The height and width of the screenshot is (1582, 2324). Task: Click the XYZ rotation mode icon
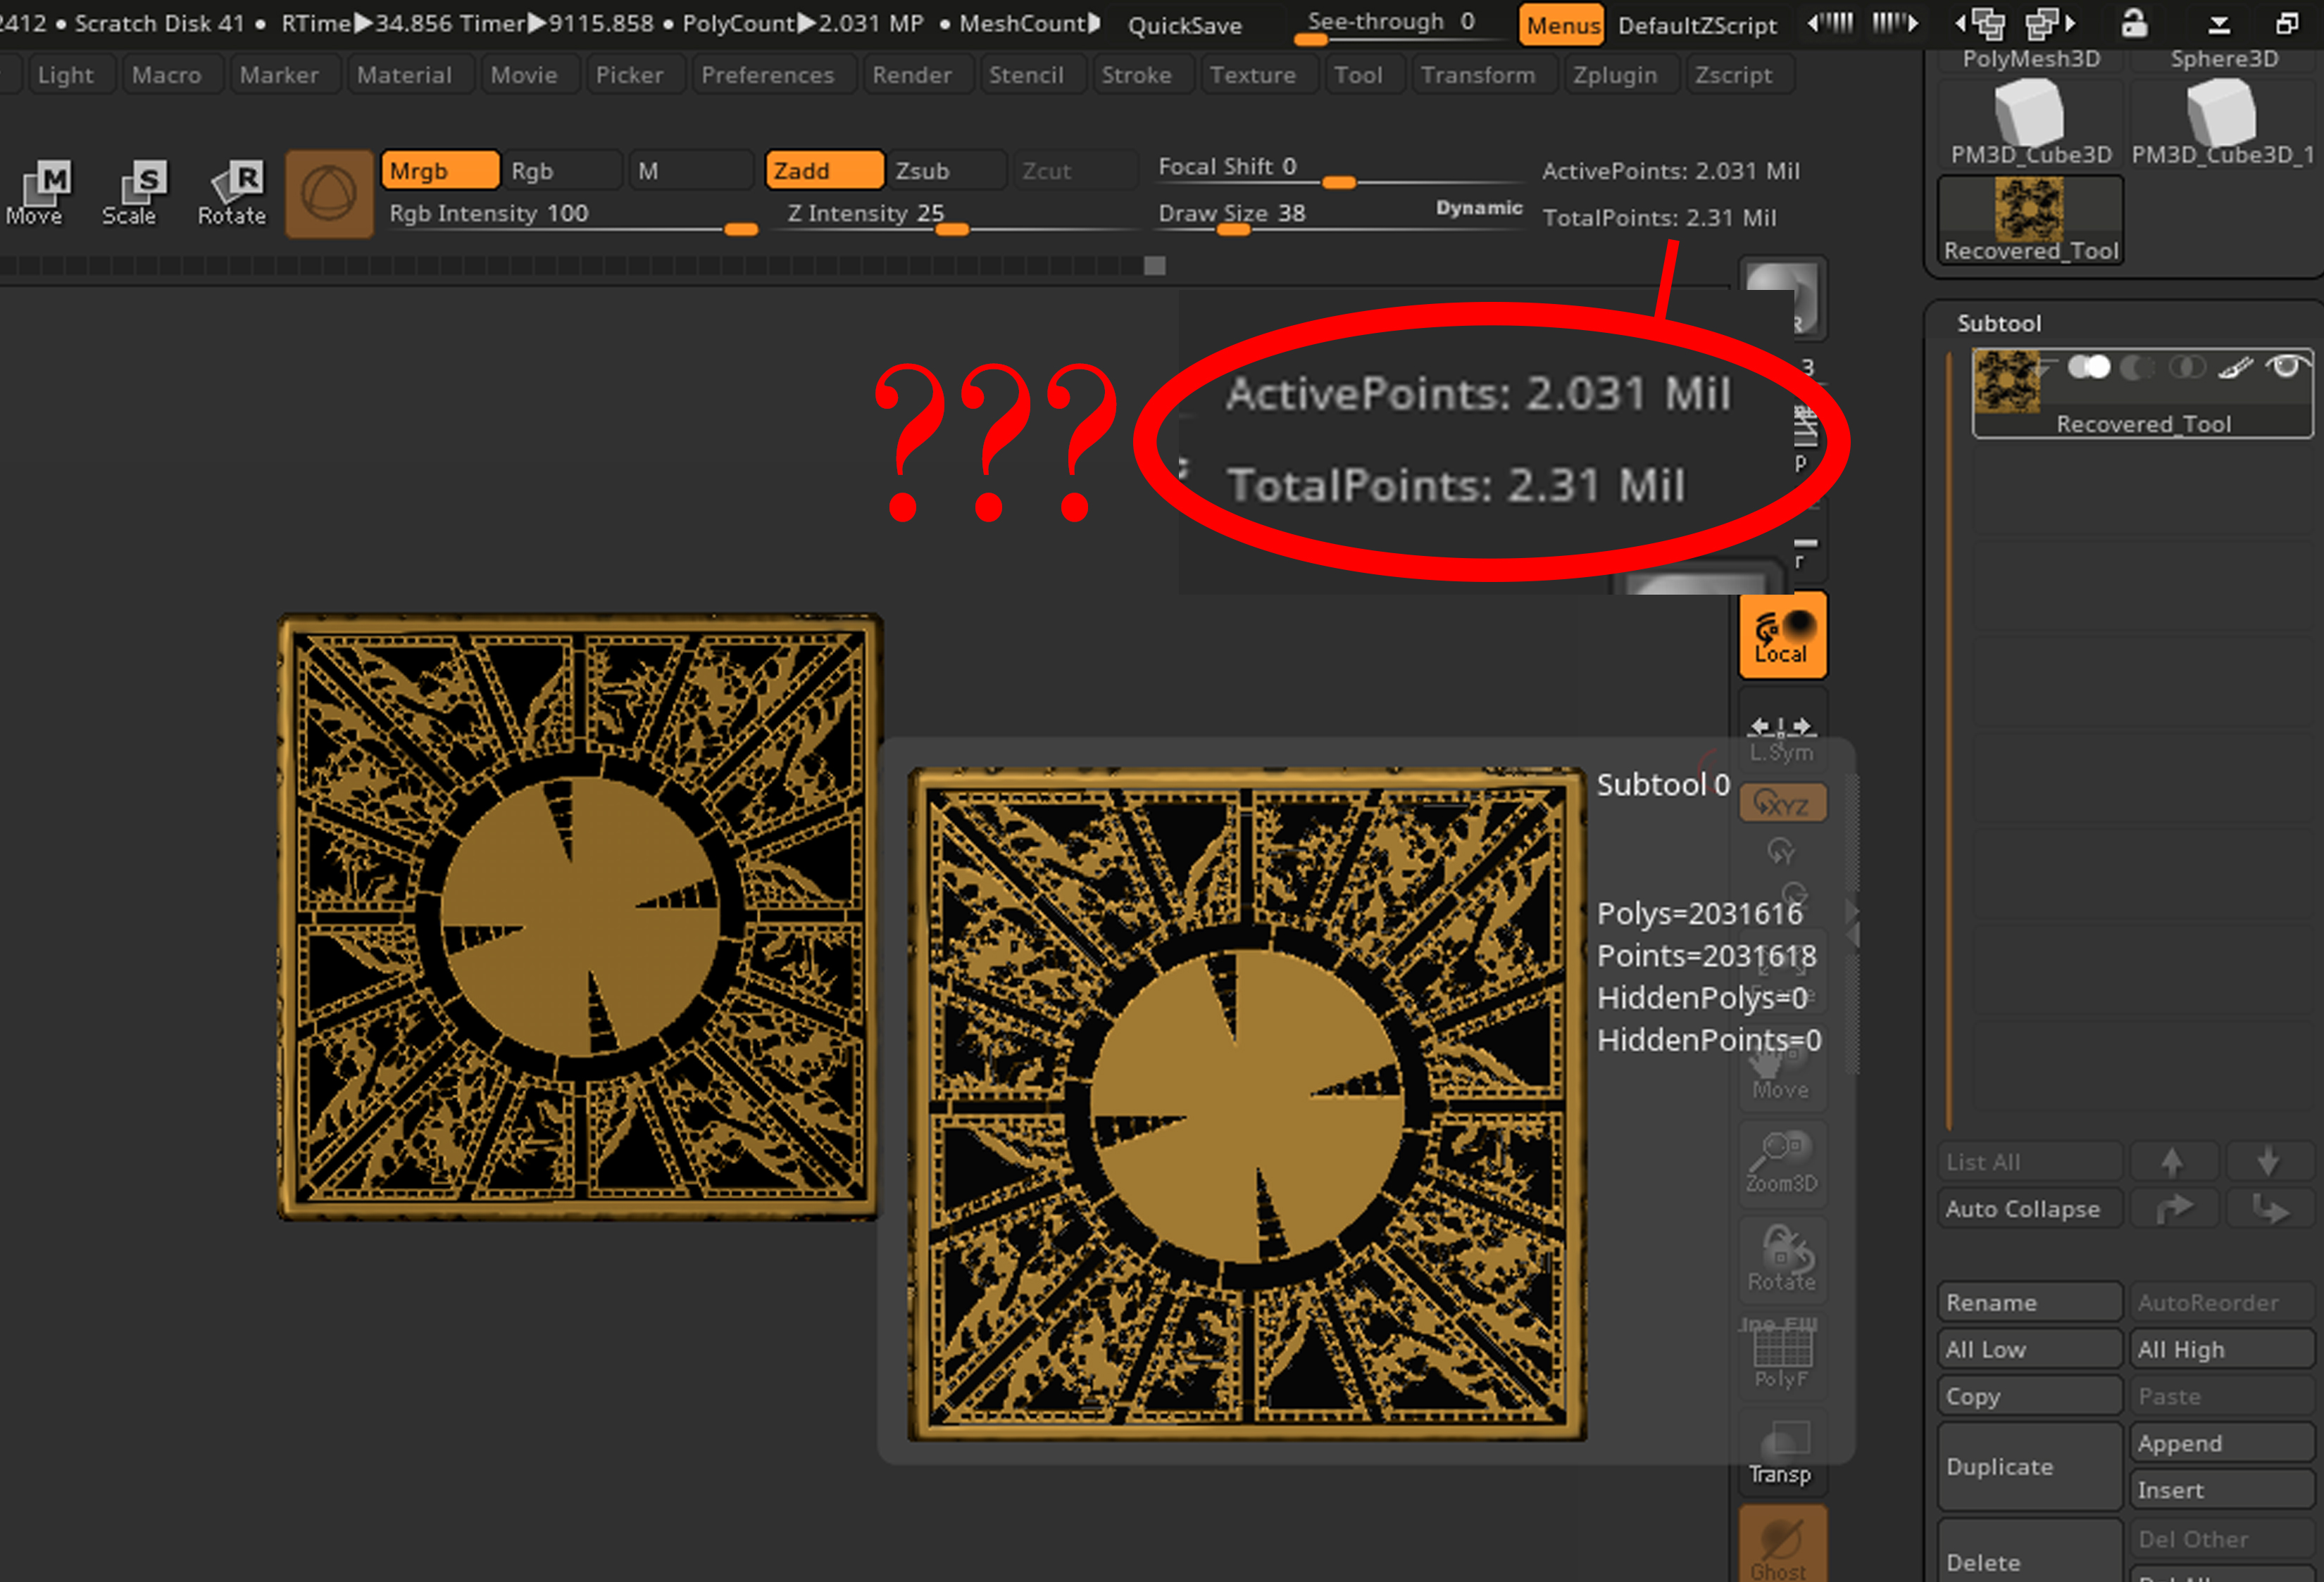pos(1782,802)
